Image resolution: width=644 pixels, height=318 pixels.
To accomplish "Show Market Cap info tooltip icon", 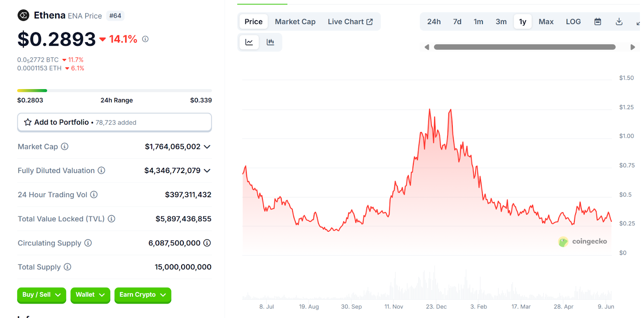I will click(64, 147).
